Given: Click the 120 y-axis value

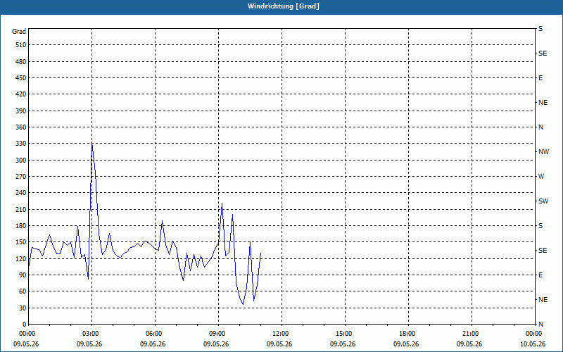Looking at the screenshot, I should point(20,258).
